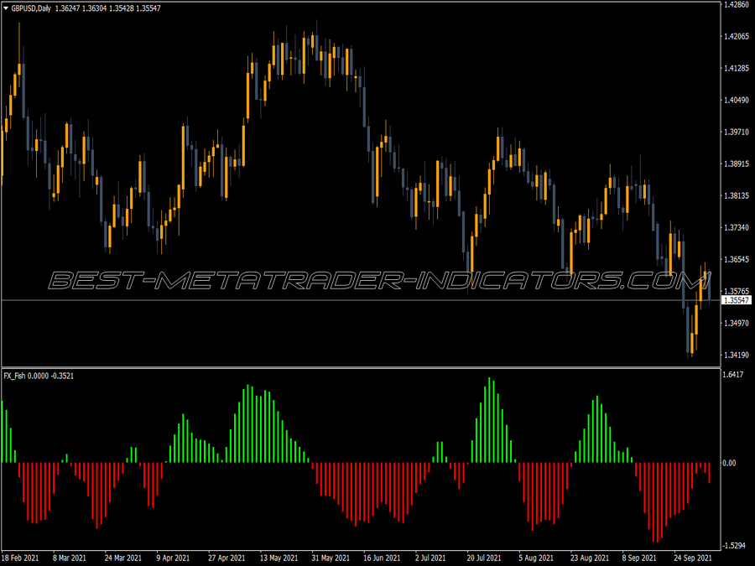Click indicator scale value -1.5294

pos(735,546)
